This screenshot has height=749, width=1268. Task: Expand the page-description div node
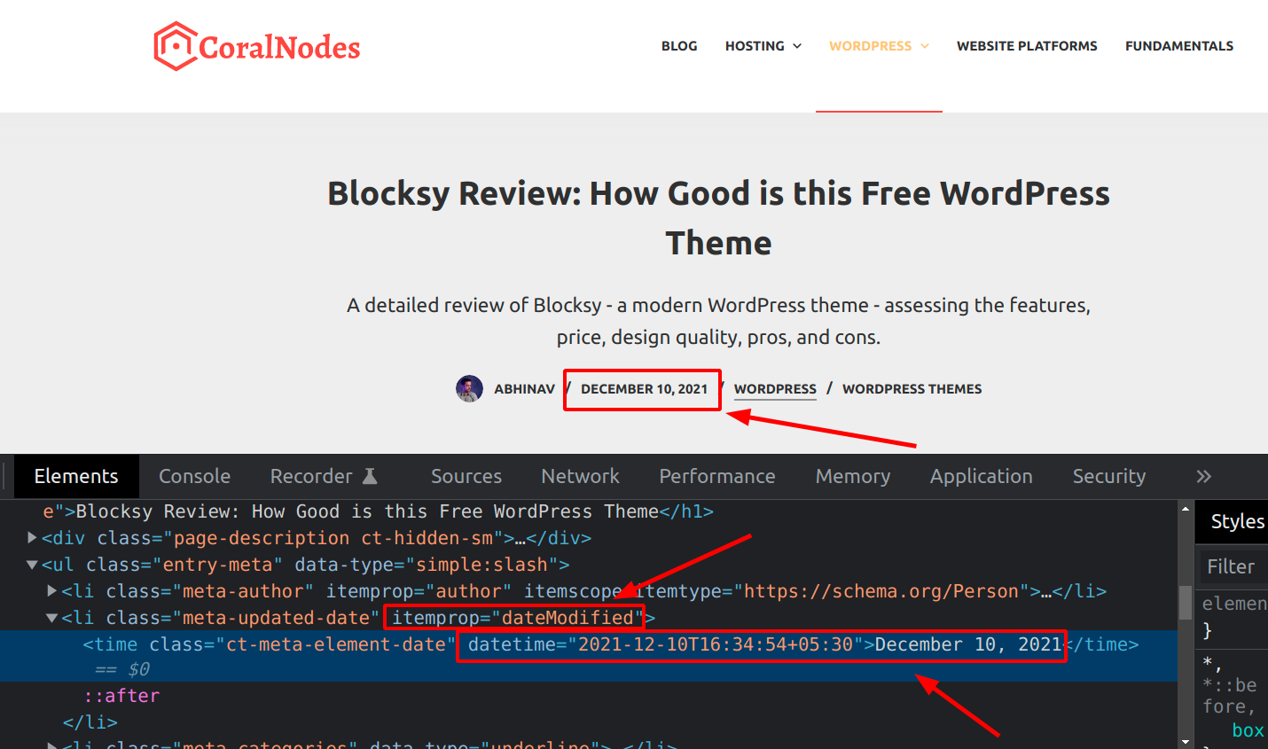coord(33,538)
